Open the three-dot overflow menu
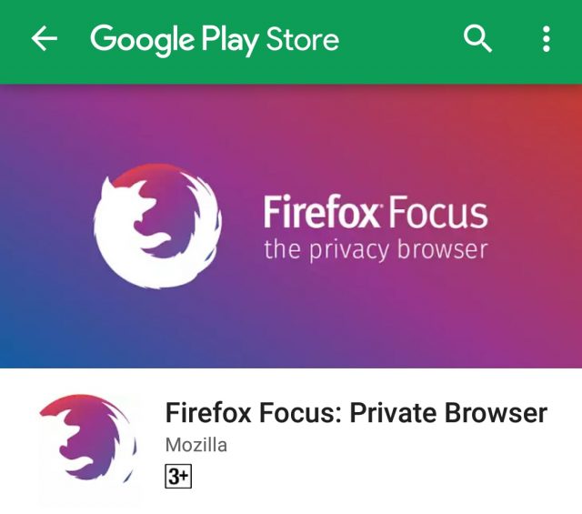The image size is (582, 514). (546, 38)
